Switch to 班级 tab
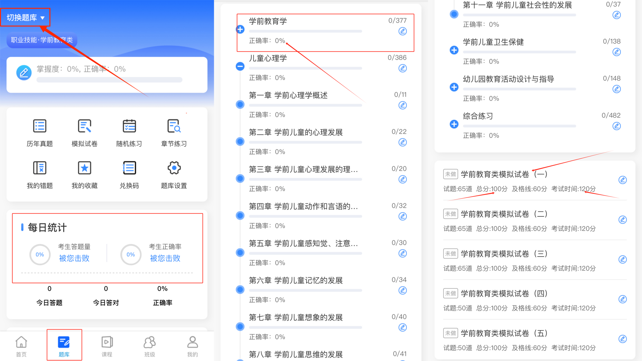 (x=150, y=346)
